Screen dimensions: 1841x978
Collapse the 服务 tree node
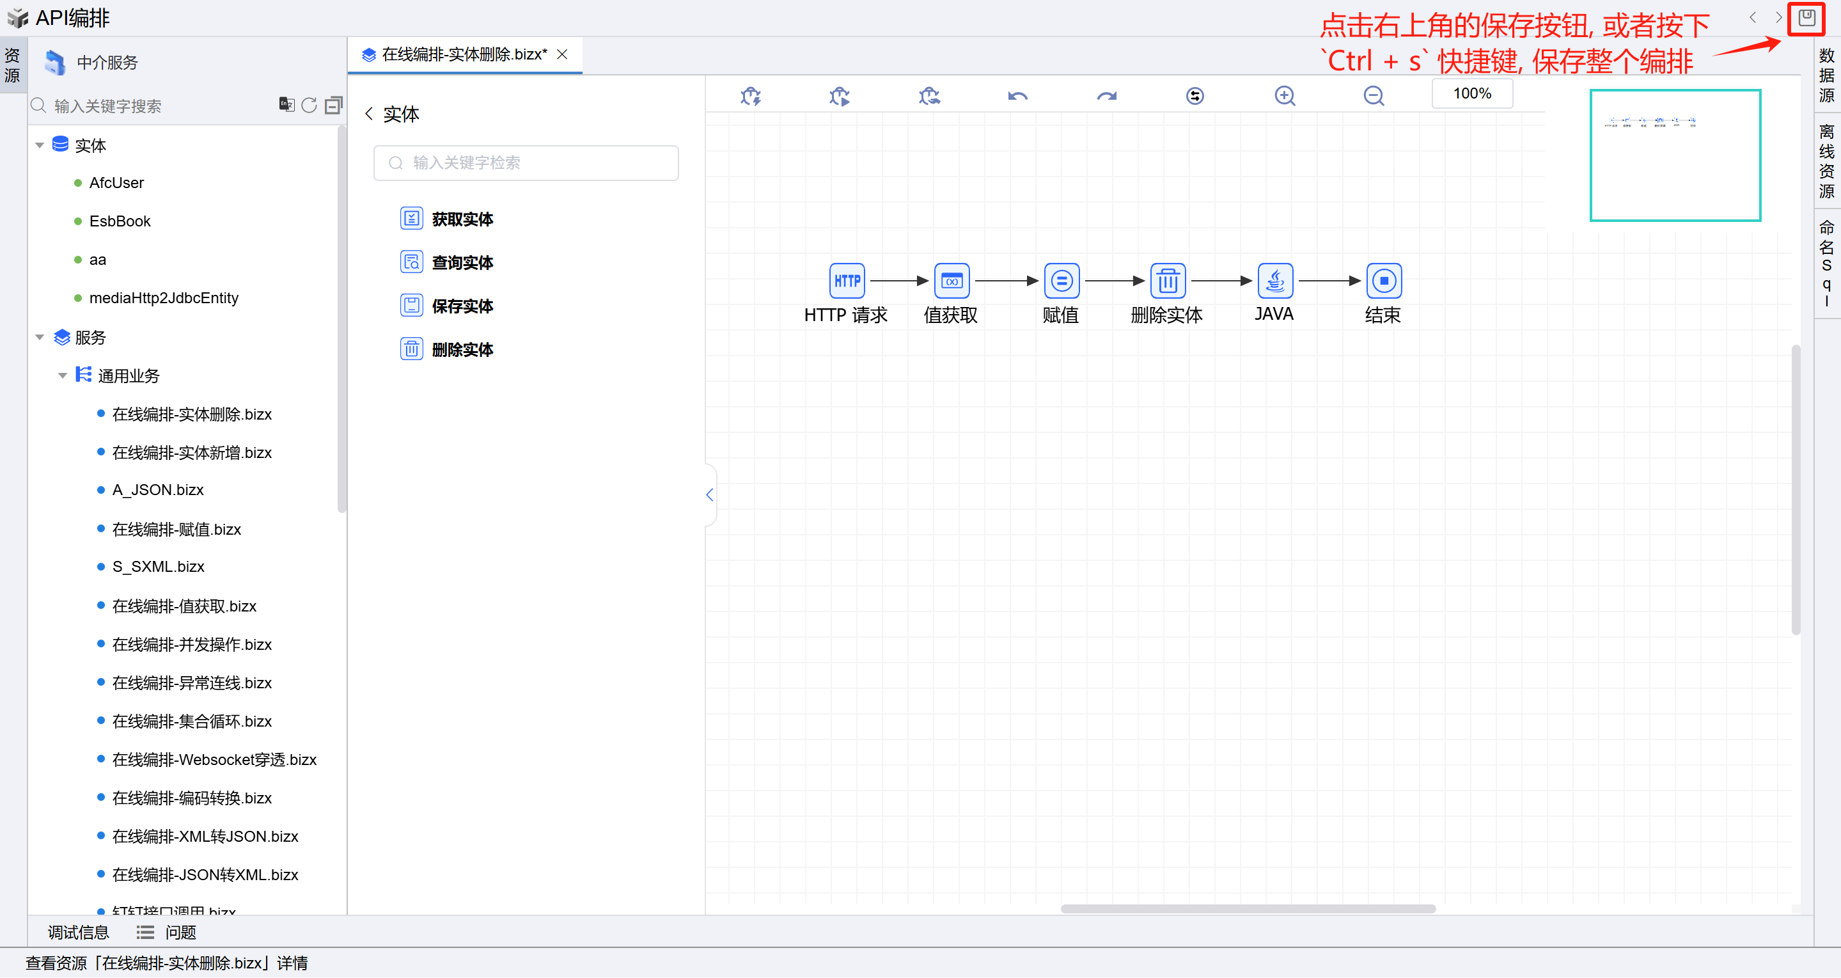(40, 338)
